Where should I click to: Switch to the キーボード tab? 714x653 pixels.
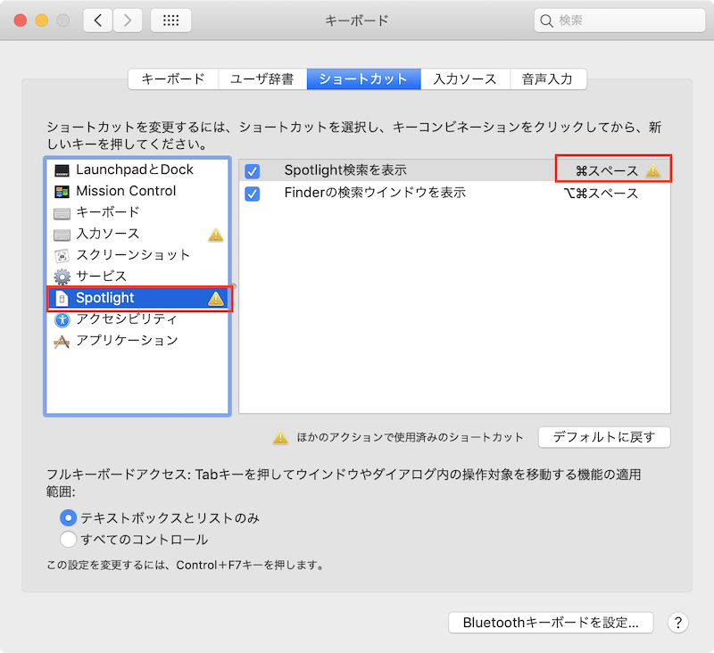173,79
